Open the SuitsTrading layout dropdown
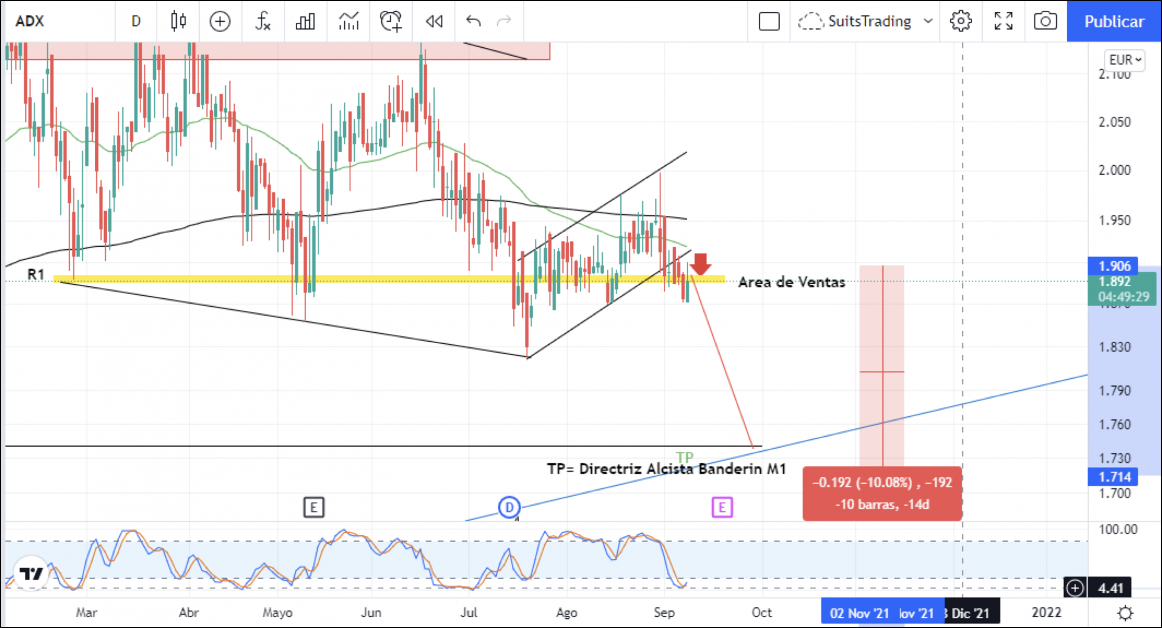 coord(865,21)
